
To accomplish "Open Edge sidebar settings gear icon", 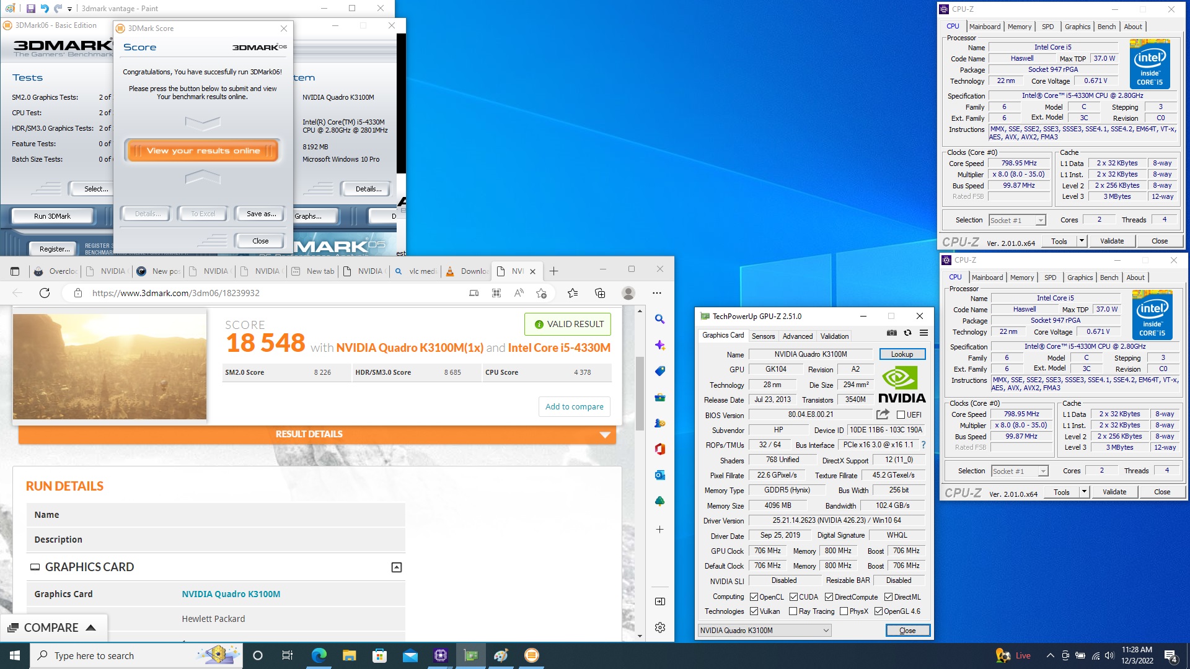I will 660,627.
